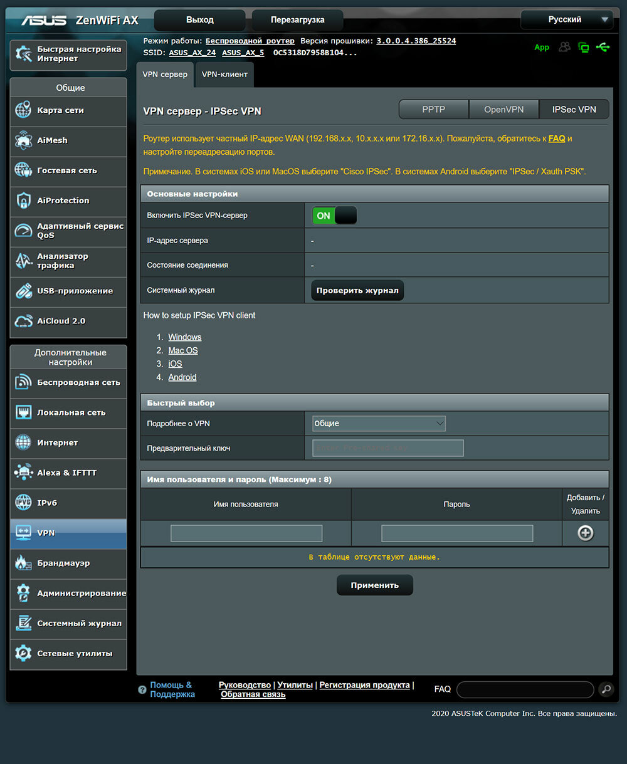627x764 pixels.
Task: Click the IPv6 sidebar icon
Action: [x=23, y=503]
